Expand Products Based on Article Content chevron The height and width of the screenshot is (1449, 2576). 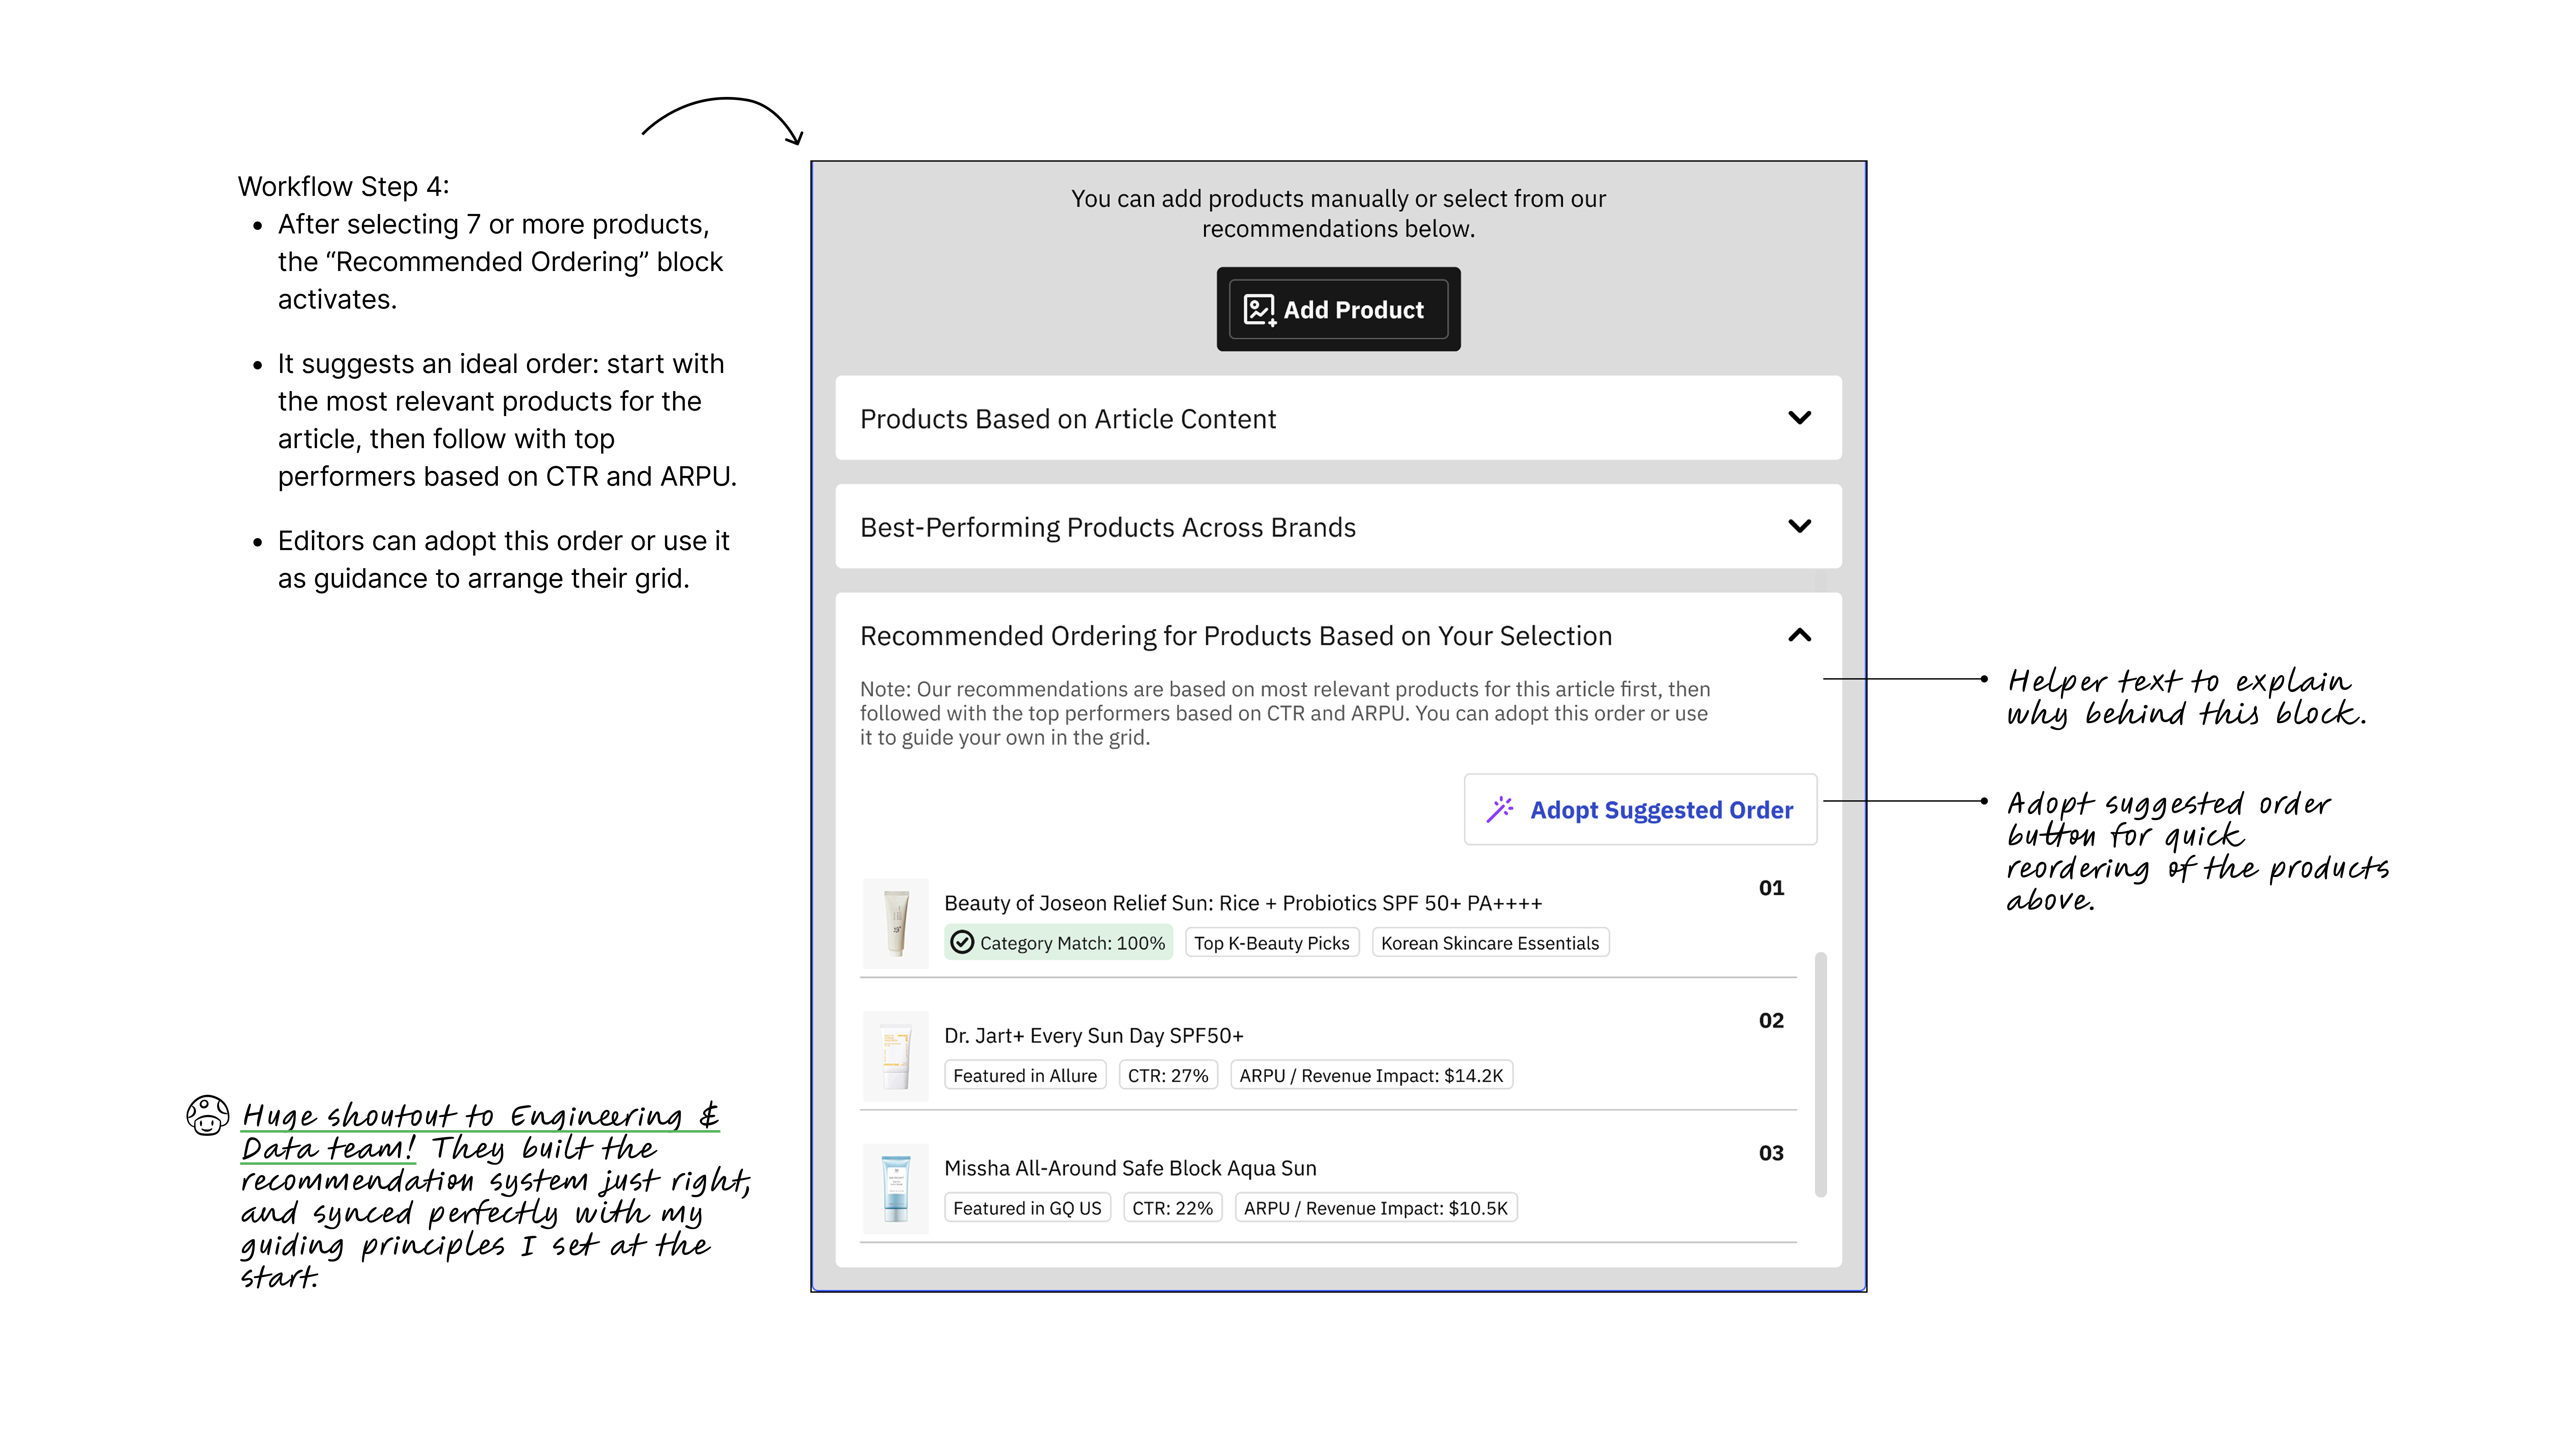click(x=1799, y=418)
